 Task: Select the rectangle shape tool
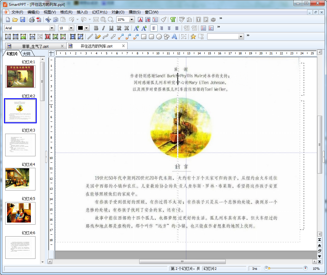[144, 37]
